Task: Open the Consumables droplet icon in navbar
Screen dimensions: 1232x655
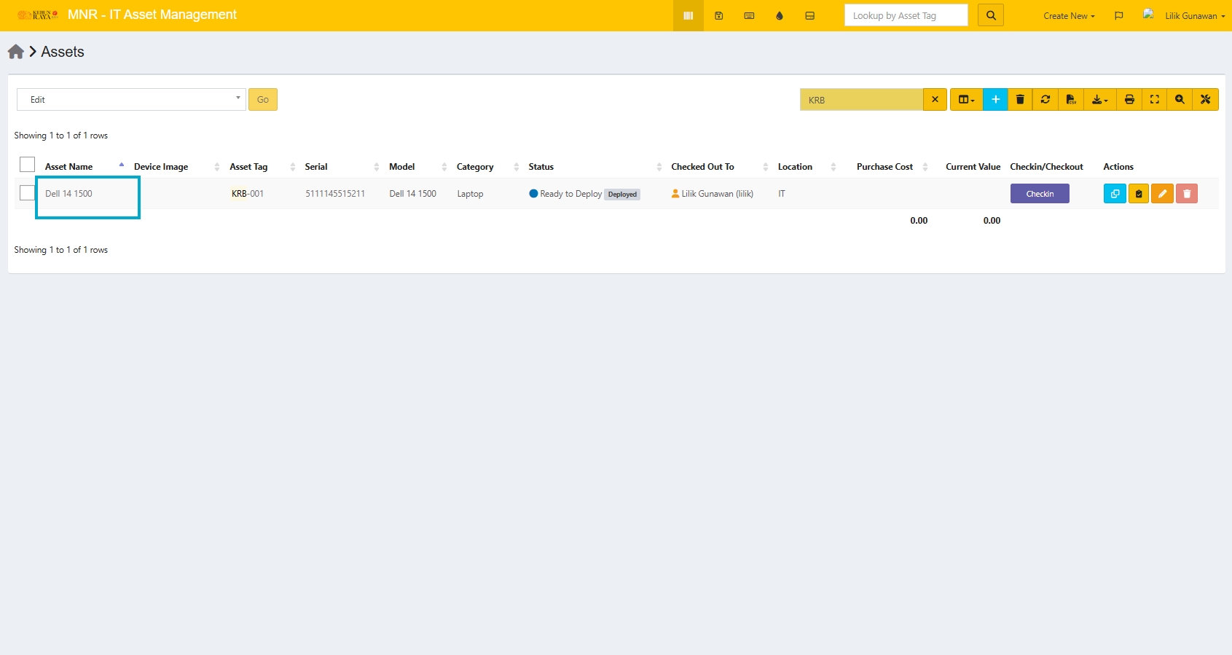Action: [780, 15]
